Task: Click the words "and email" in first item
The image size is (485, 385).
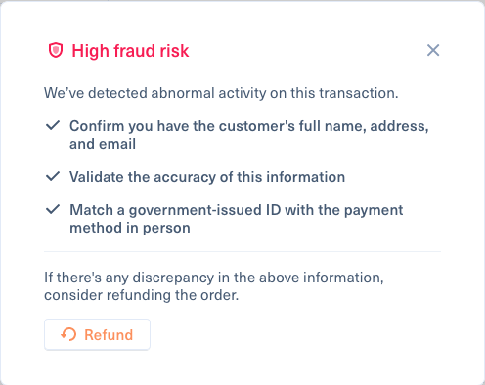Action: click(103, 144)
